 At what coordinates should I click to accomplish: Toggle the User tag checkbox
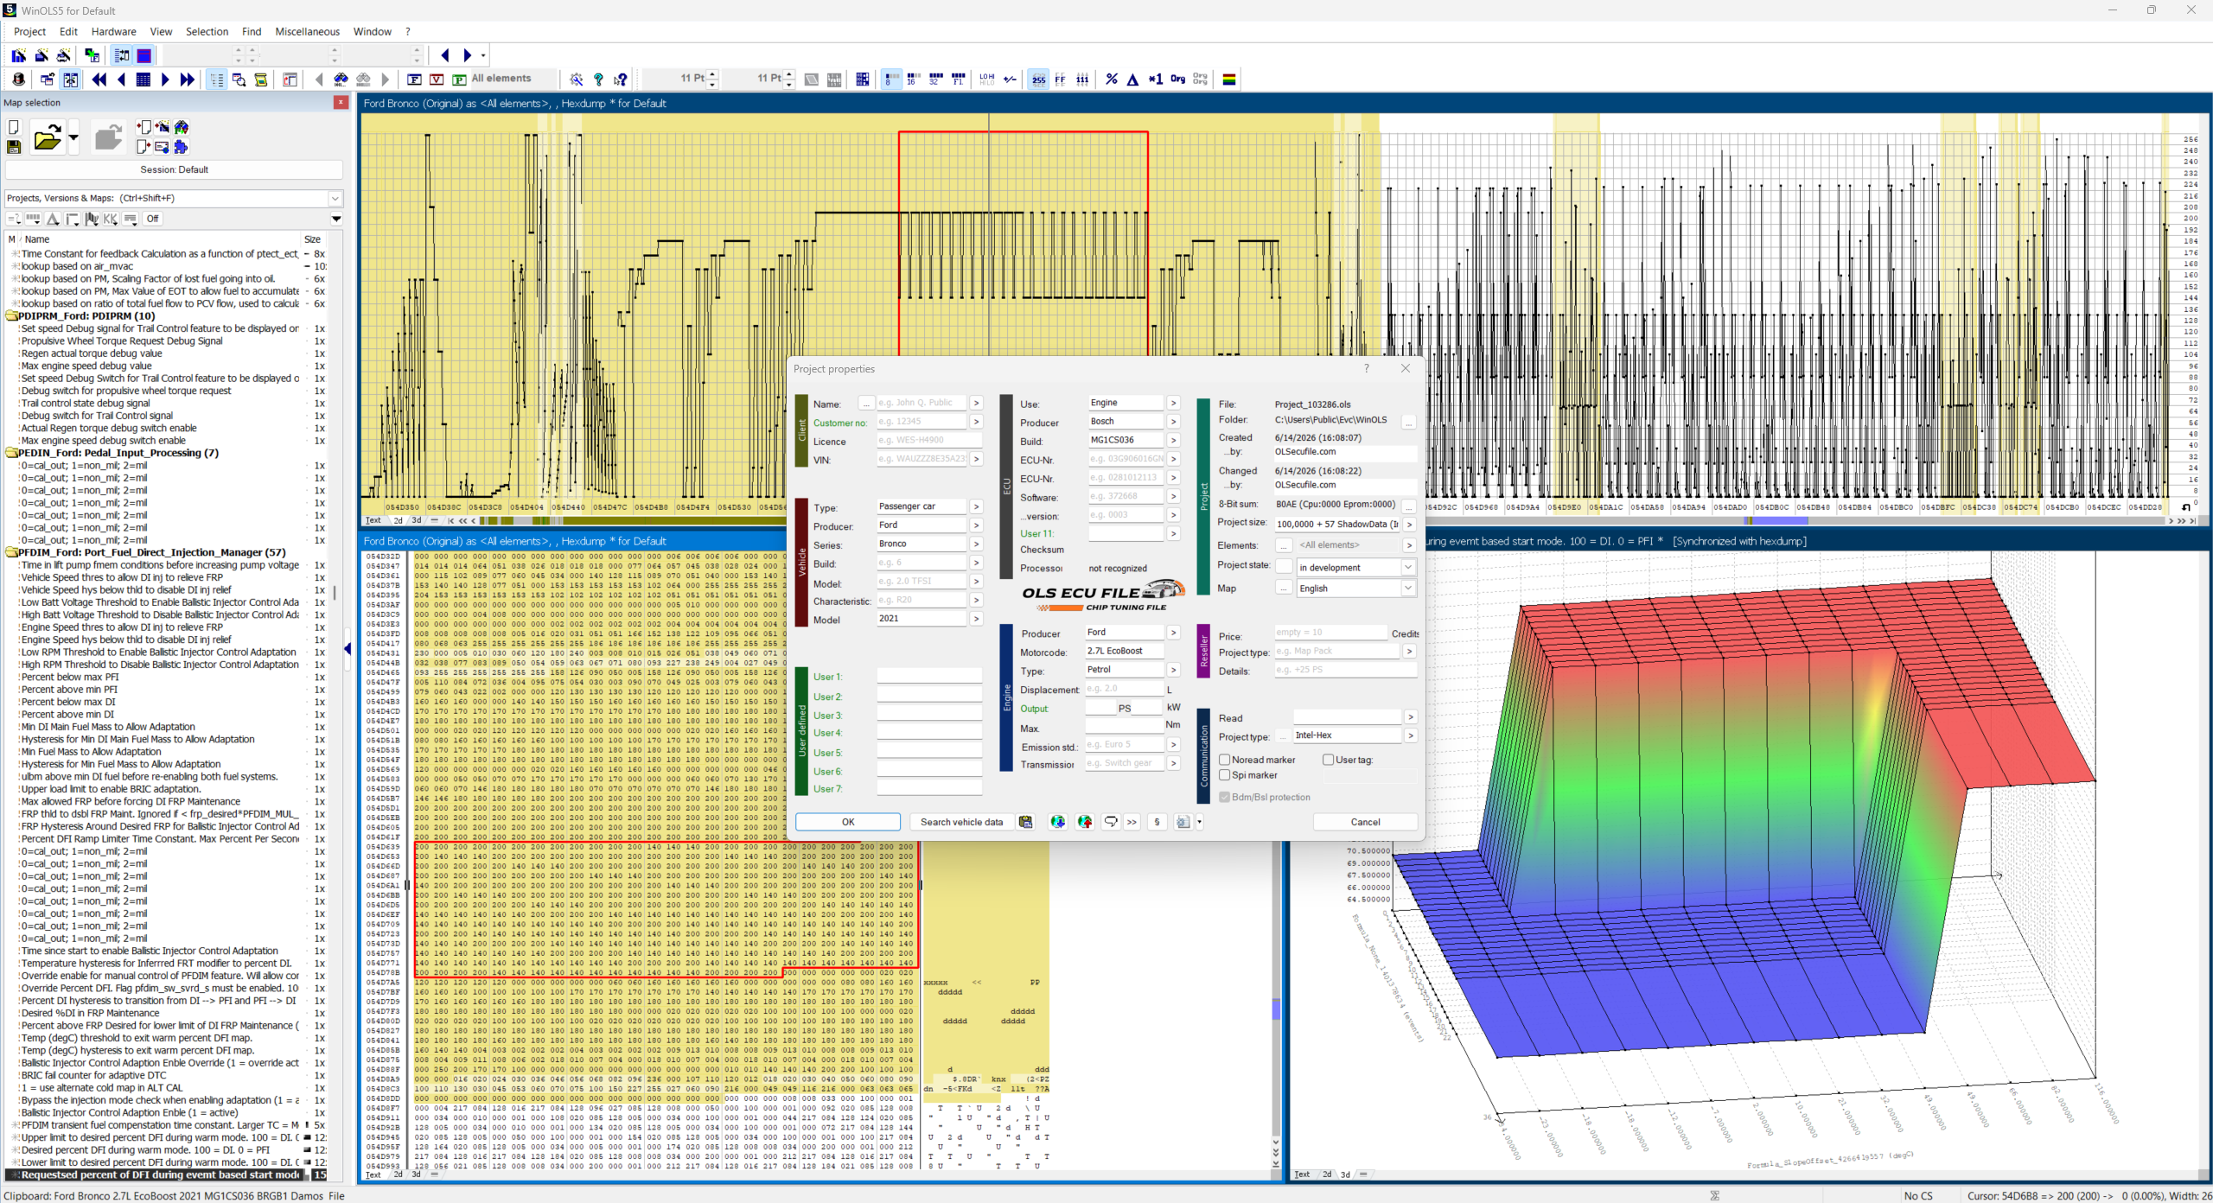1328,760
